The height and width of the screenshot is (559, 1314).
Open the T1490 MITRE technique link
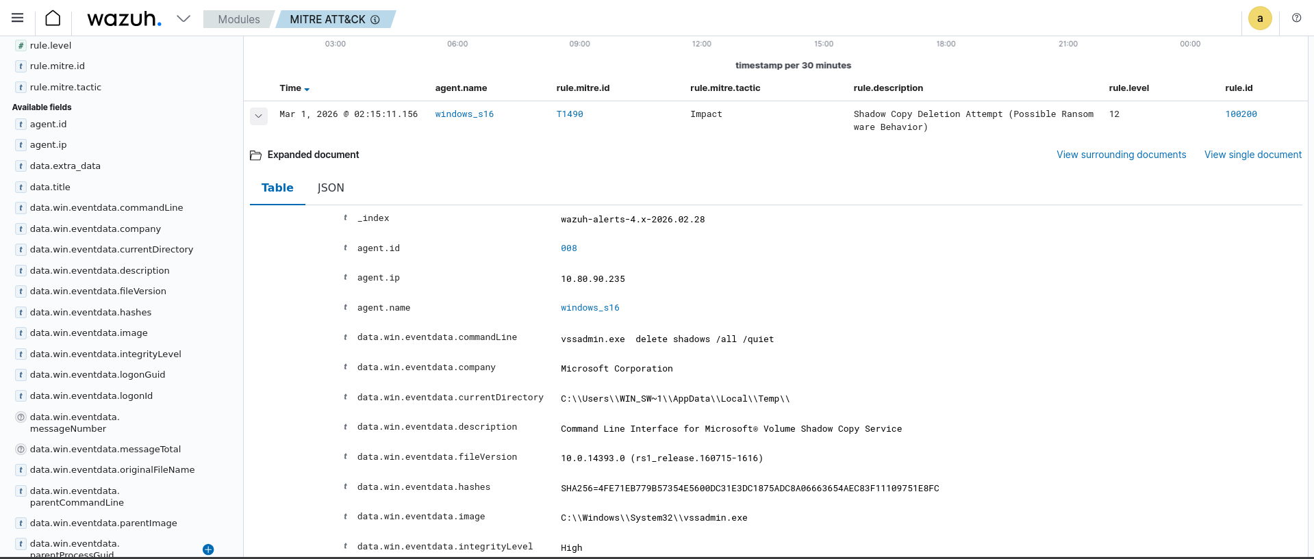coord(570,114)
